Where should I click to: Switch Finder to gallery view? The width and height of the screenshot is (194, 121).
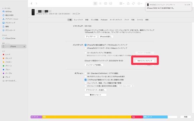click(111, 3)
